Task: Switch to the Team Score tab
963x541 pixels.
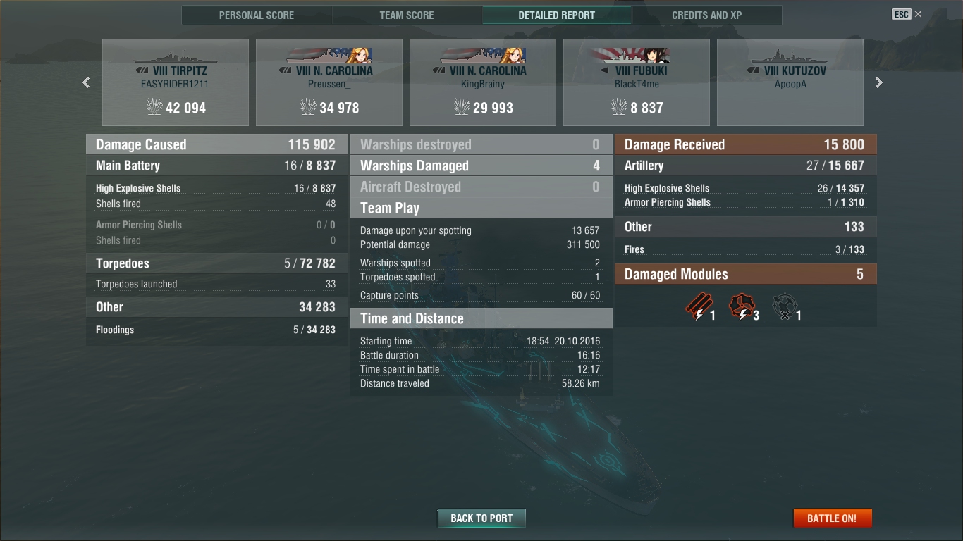Action: click(x=407, y=15)
